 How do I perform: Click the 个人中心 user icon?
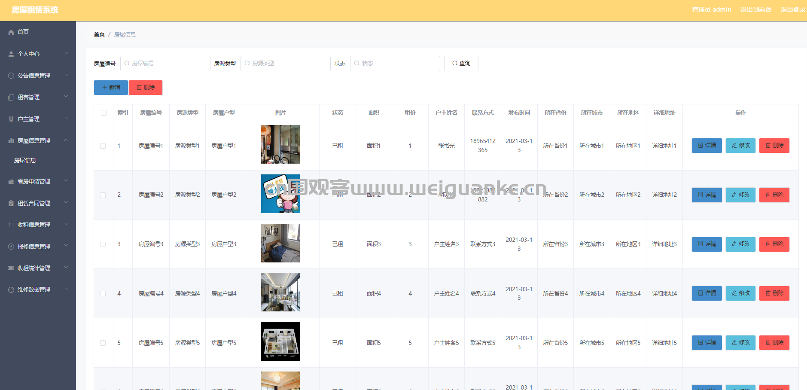pos(11,54)
